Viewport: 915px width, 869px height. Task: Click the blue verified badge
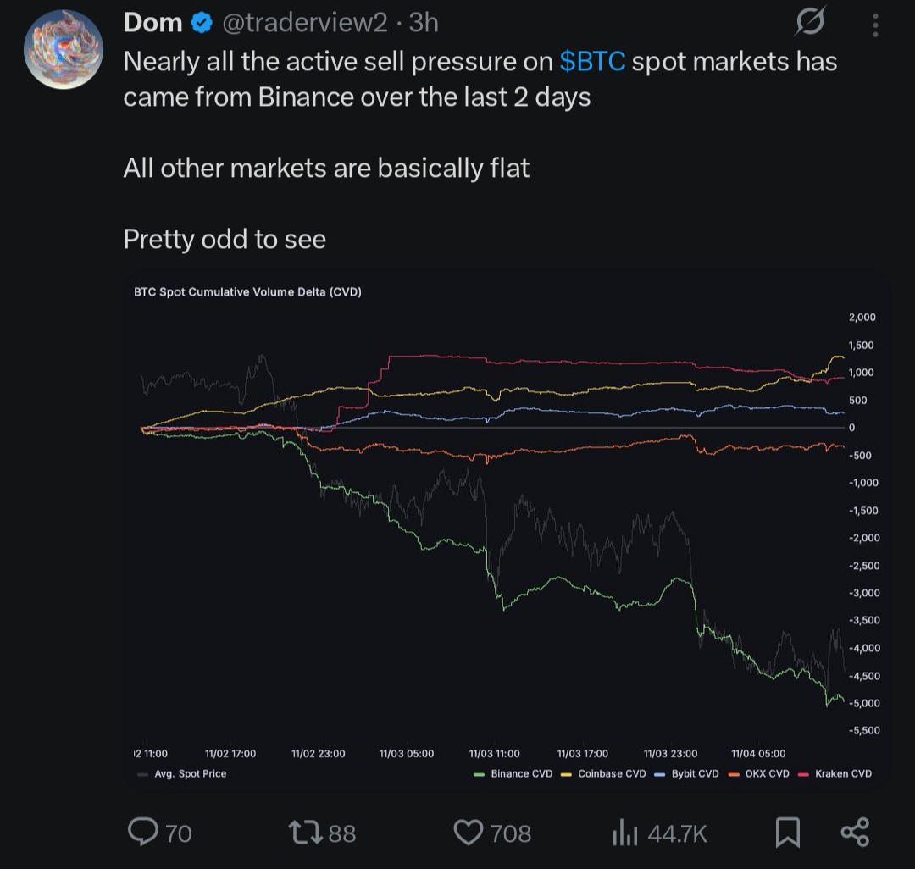click(x=202, y=24)
